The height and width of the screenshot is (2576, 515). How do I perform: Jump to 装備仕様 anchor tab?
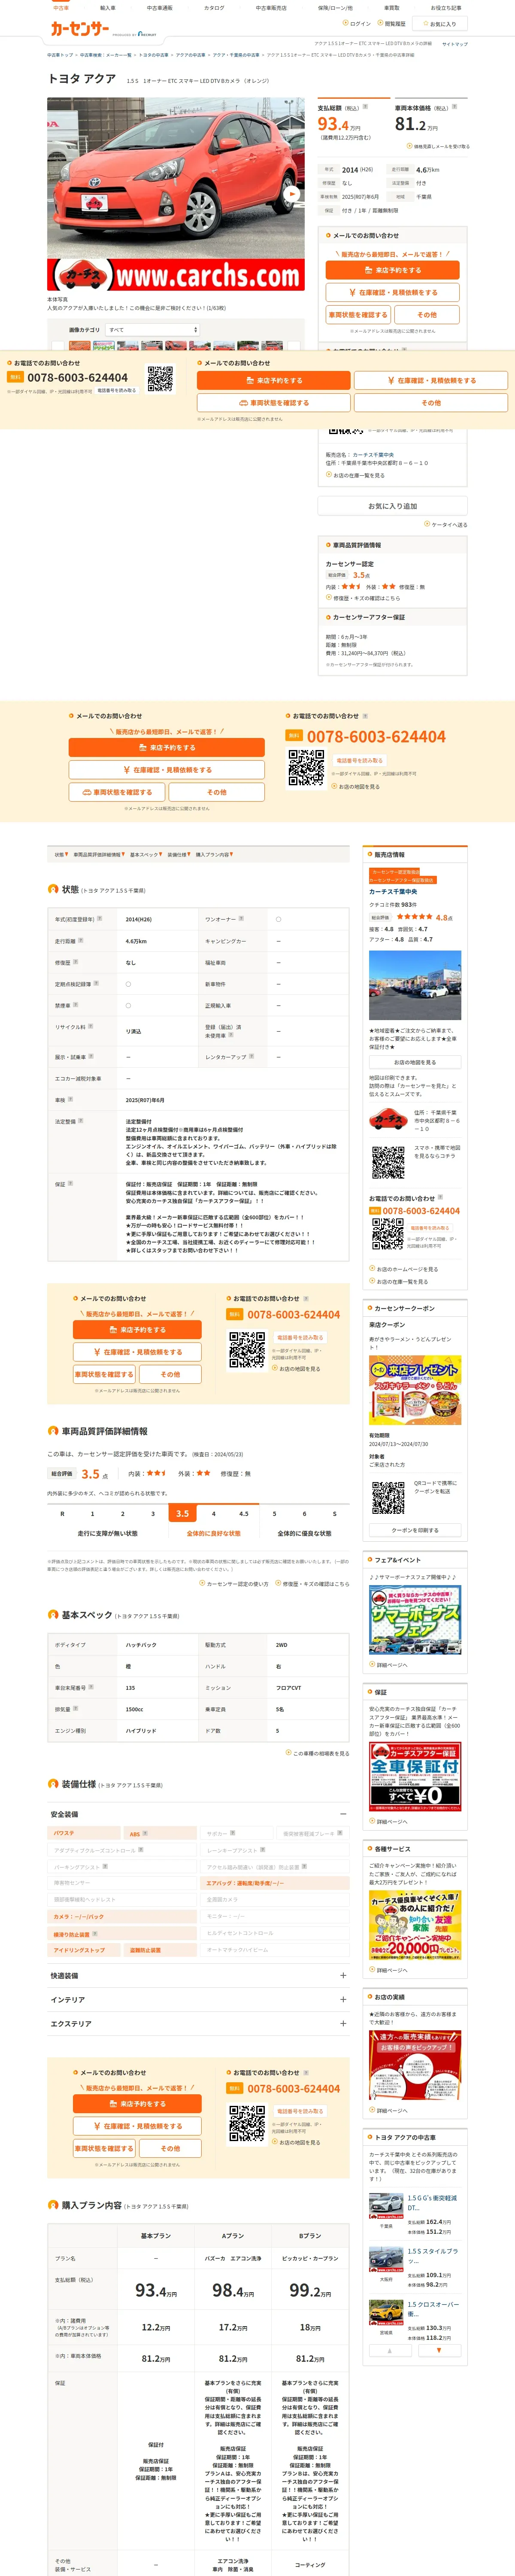click(x=178, y=855)
